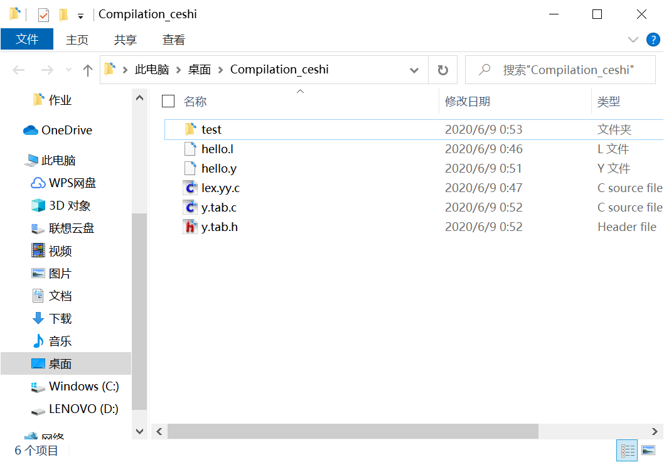The width and height of the screenshot is (664, 462).
Task: Click the Properties checkmark icon in title bar
Action: pos(43,15)
